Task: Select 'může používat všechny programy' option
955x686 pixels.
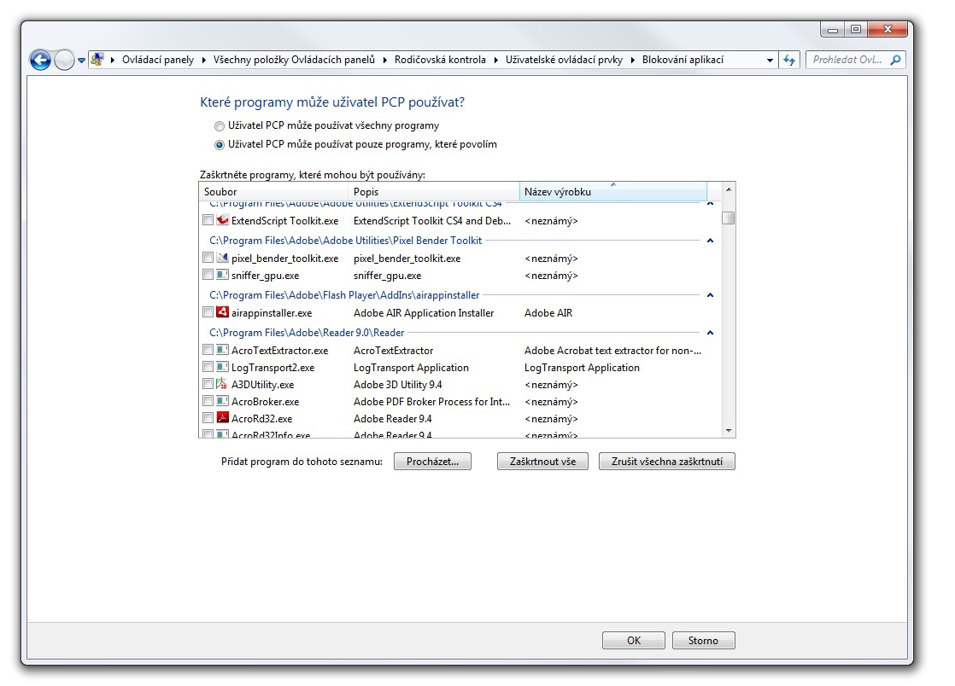Action: pos(220,126)
